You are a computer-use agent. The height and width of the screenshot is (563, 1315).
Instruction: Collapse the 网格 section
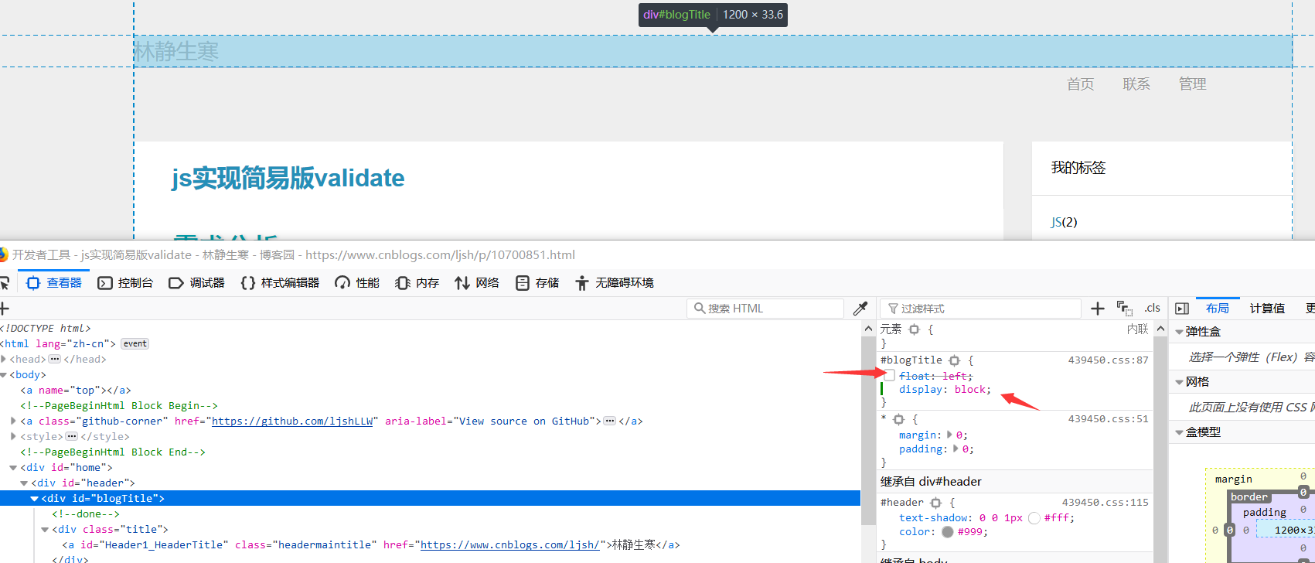coord(1179,382)
